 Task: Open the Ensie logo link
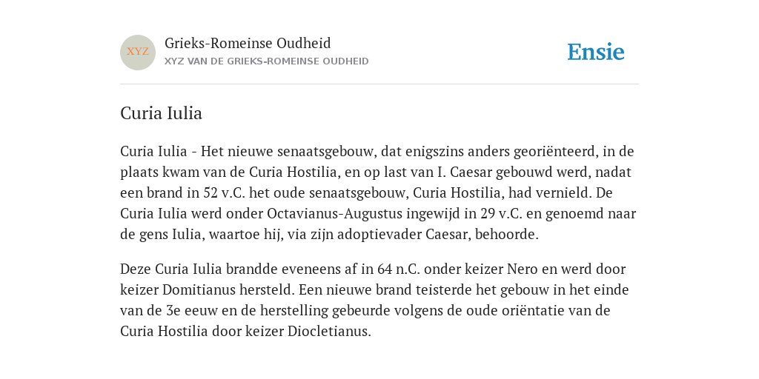pos(596,53)
